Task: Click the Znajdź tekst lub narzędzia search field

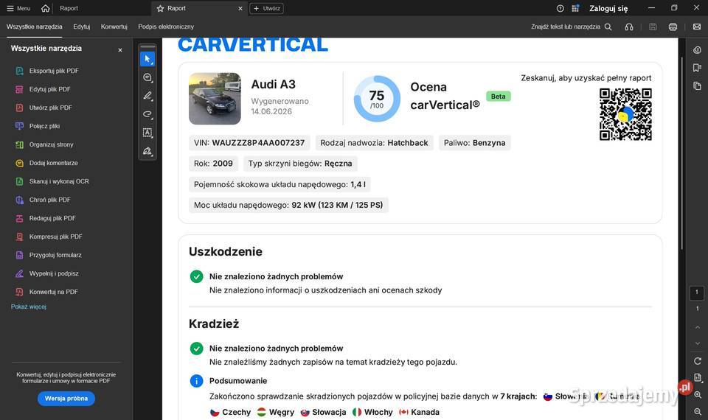Action: pyautogui.click(x=571, y=27)
